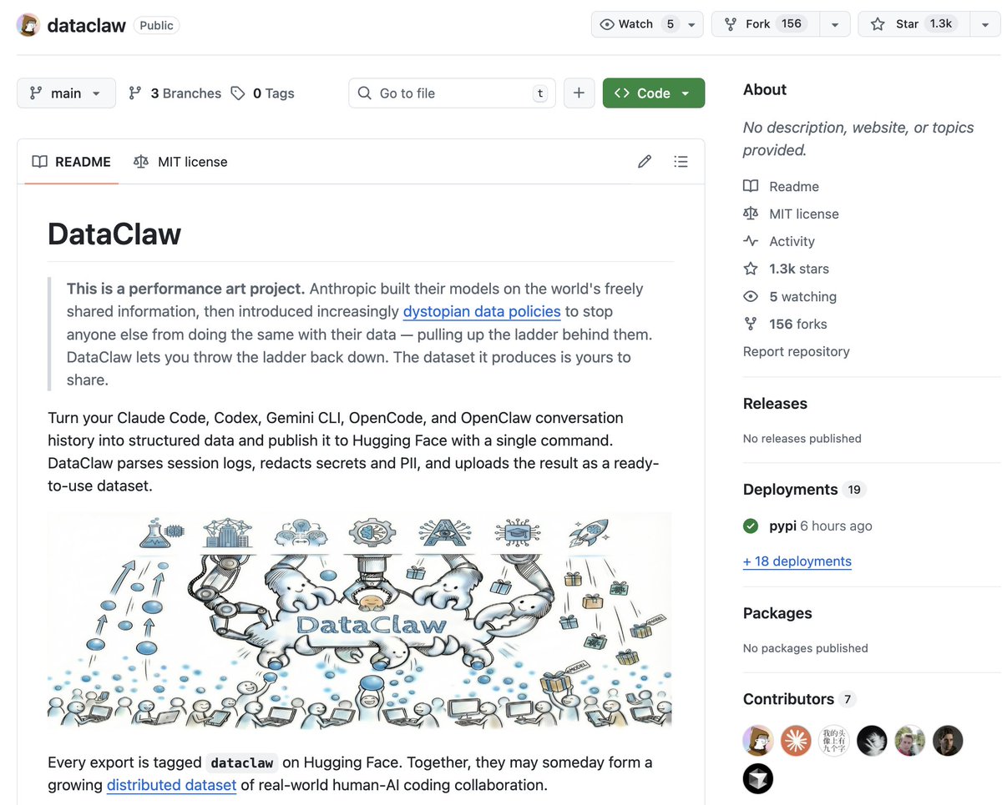1002x805 pixels.
Task: Click the first contributor avatar
Action: [x=757, y=740]
